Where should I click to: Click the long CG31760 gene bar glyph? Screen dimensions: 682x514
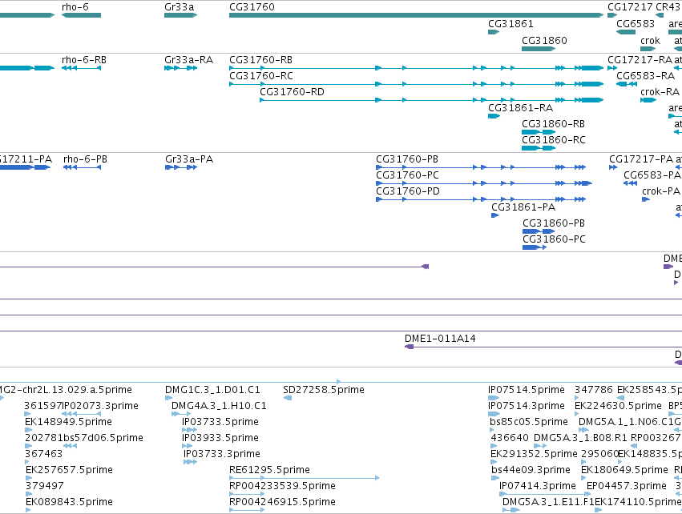[416, 15]
